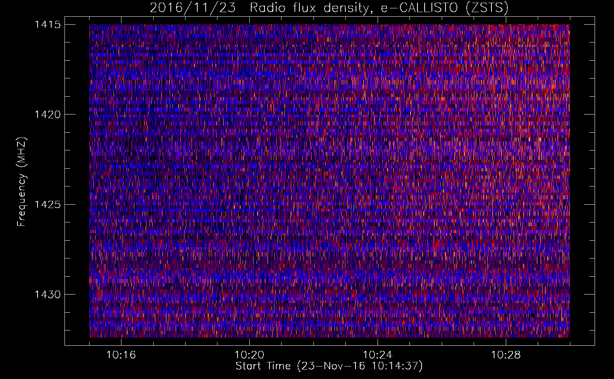The width and height of the screenshot is (614, 379).
Task: Click the '1420' frequency axis label
Action: tap(47, 114)
